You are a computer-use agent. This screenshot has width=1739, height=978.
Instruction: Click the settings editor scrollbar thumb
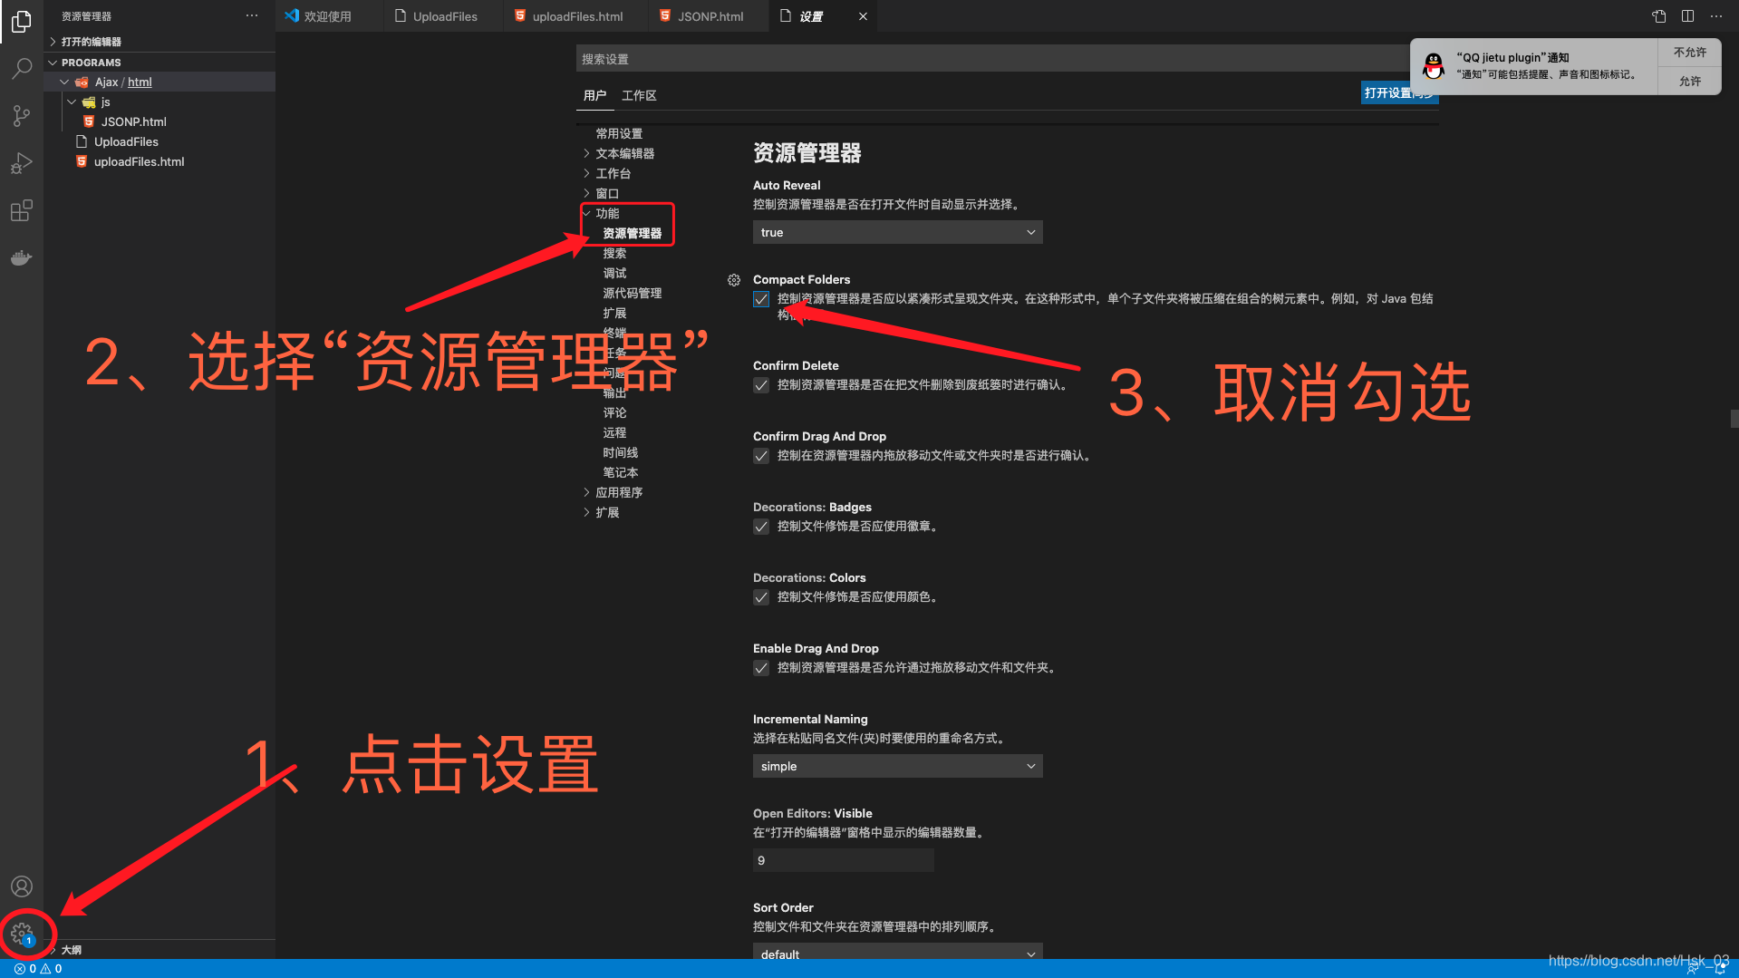coord(1734,419)
